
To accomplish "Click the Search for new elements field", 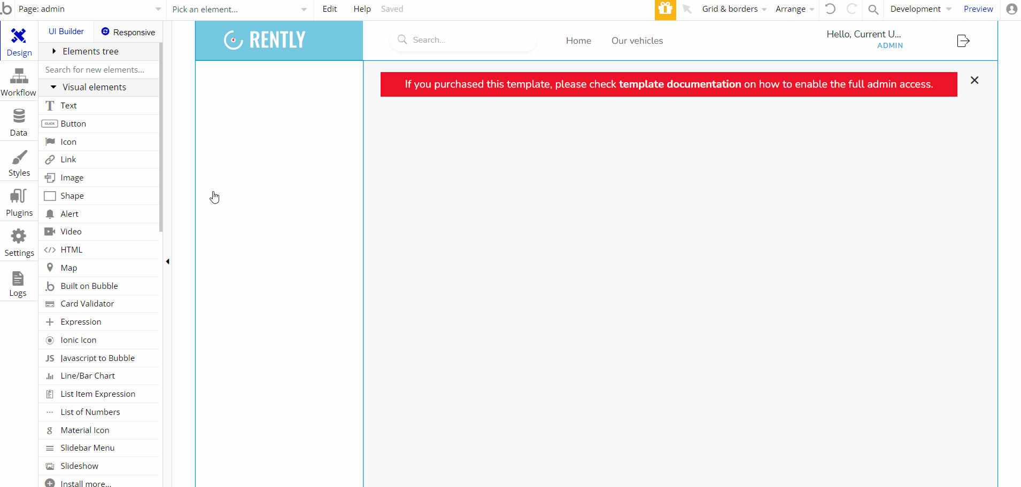I will (99, 70).
